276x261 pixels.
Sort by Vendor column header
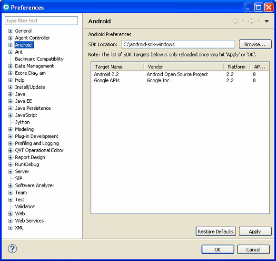pos(184,67)
